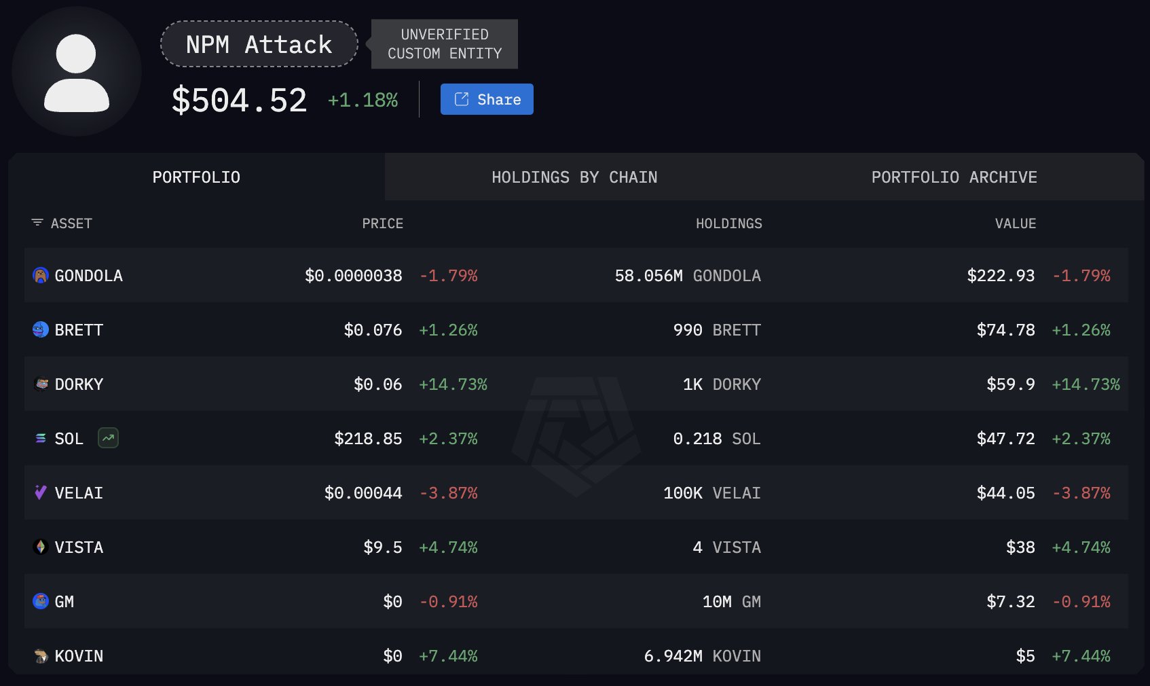This screenshot has height=686, width=1150.
Task: Click the GONDOLA token icon
Action: pos(41,275)
